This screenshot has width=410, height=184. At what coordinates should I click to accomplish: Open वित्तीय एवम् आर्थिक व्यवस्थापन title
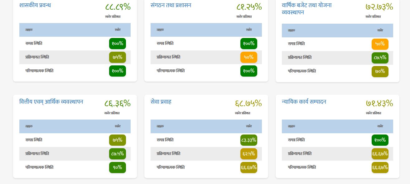pos(51,102)
